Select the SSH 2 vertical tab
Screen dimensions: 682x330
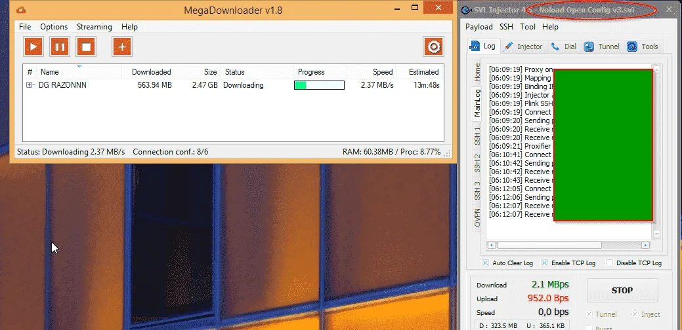click(477, 163)
